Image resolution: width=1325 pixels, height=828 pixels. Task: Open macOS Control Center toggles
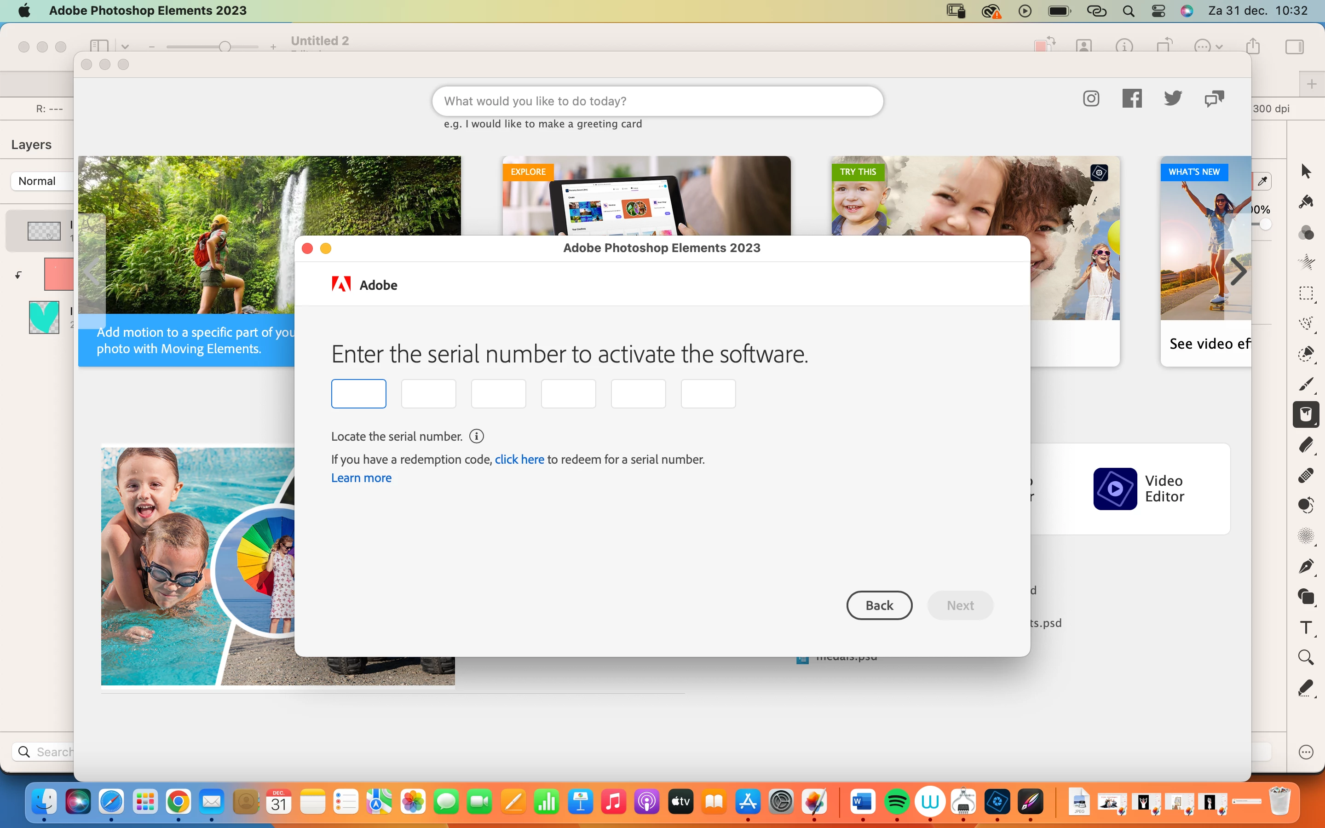click(x=1158, y=11)
